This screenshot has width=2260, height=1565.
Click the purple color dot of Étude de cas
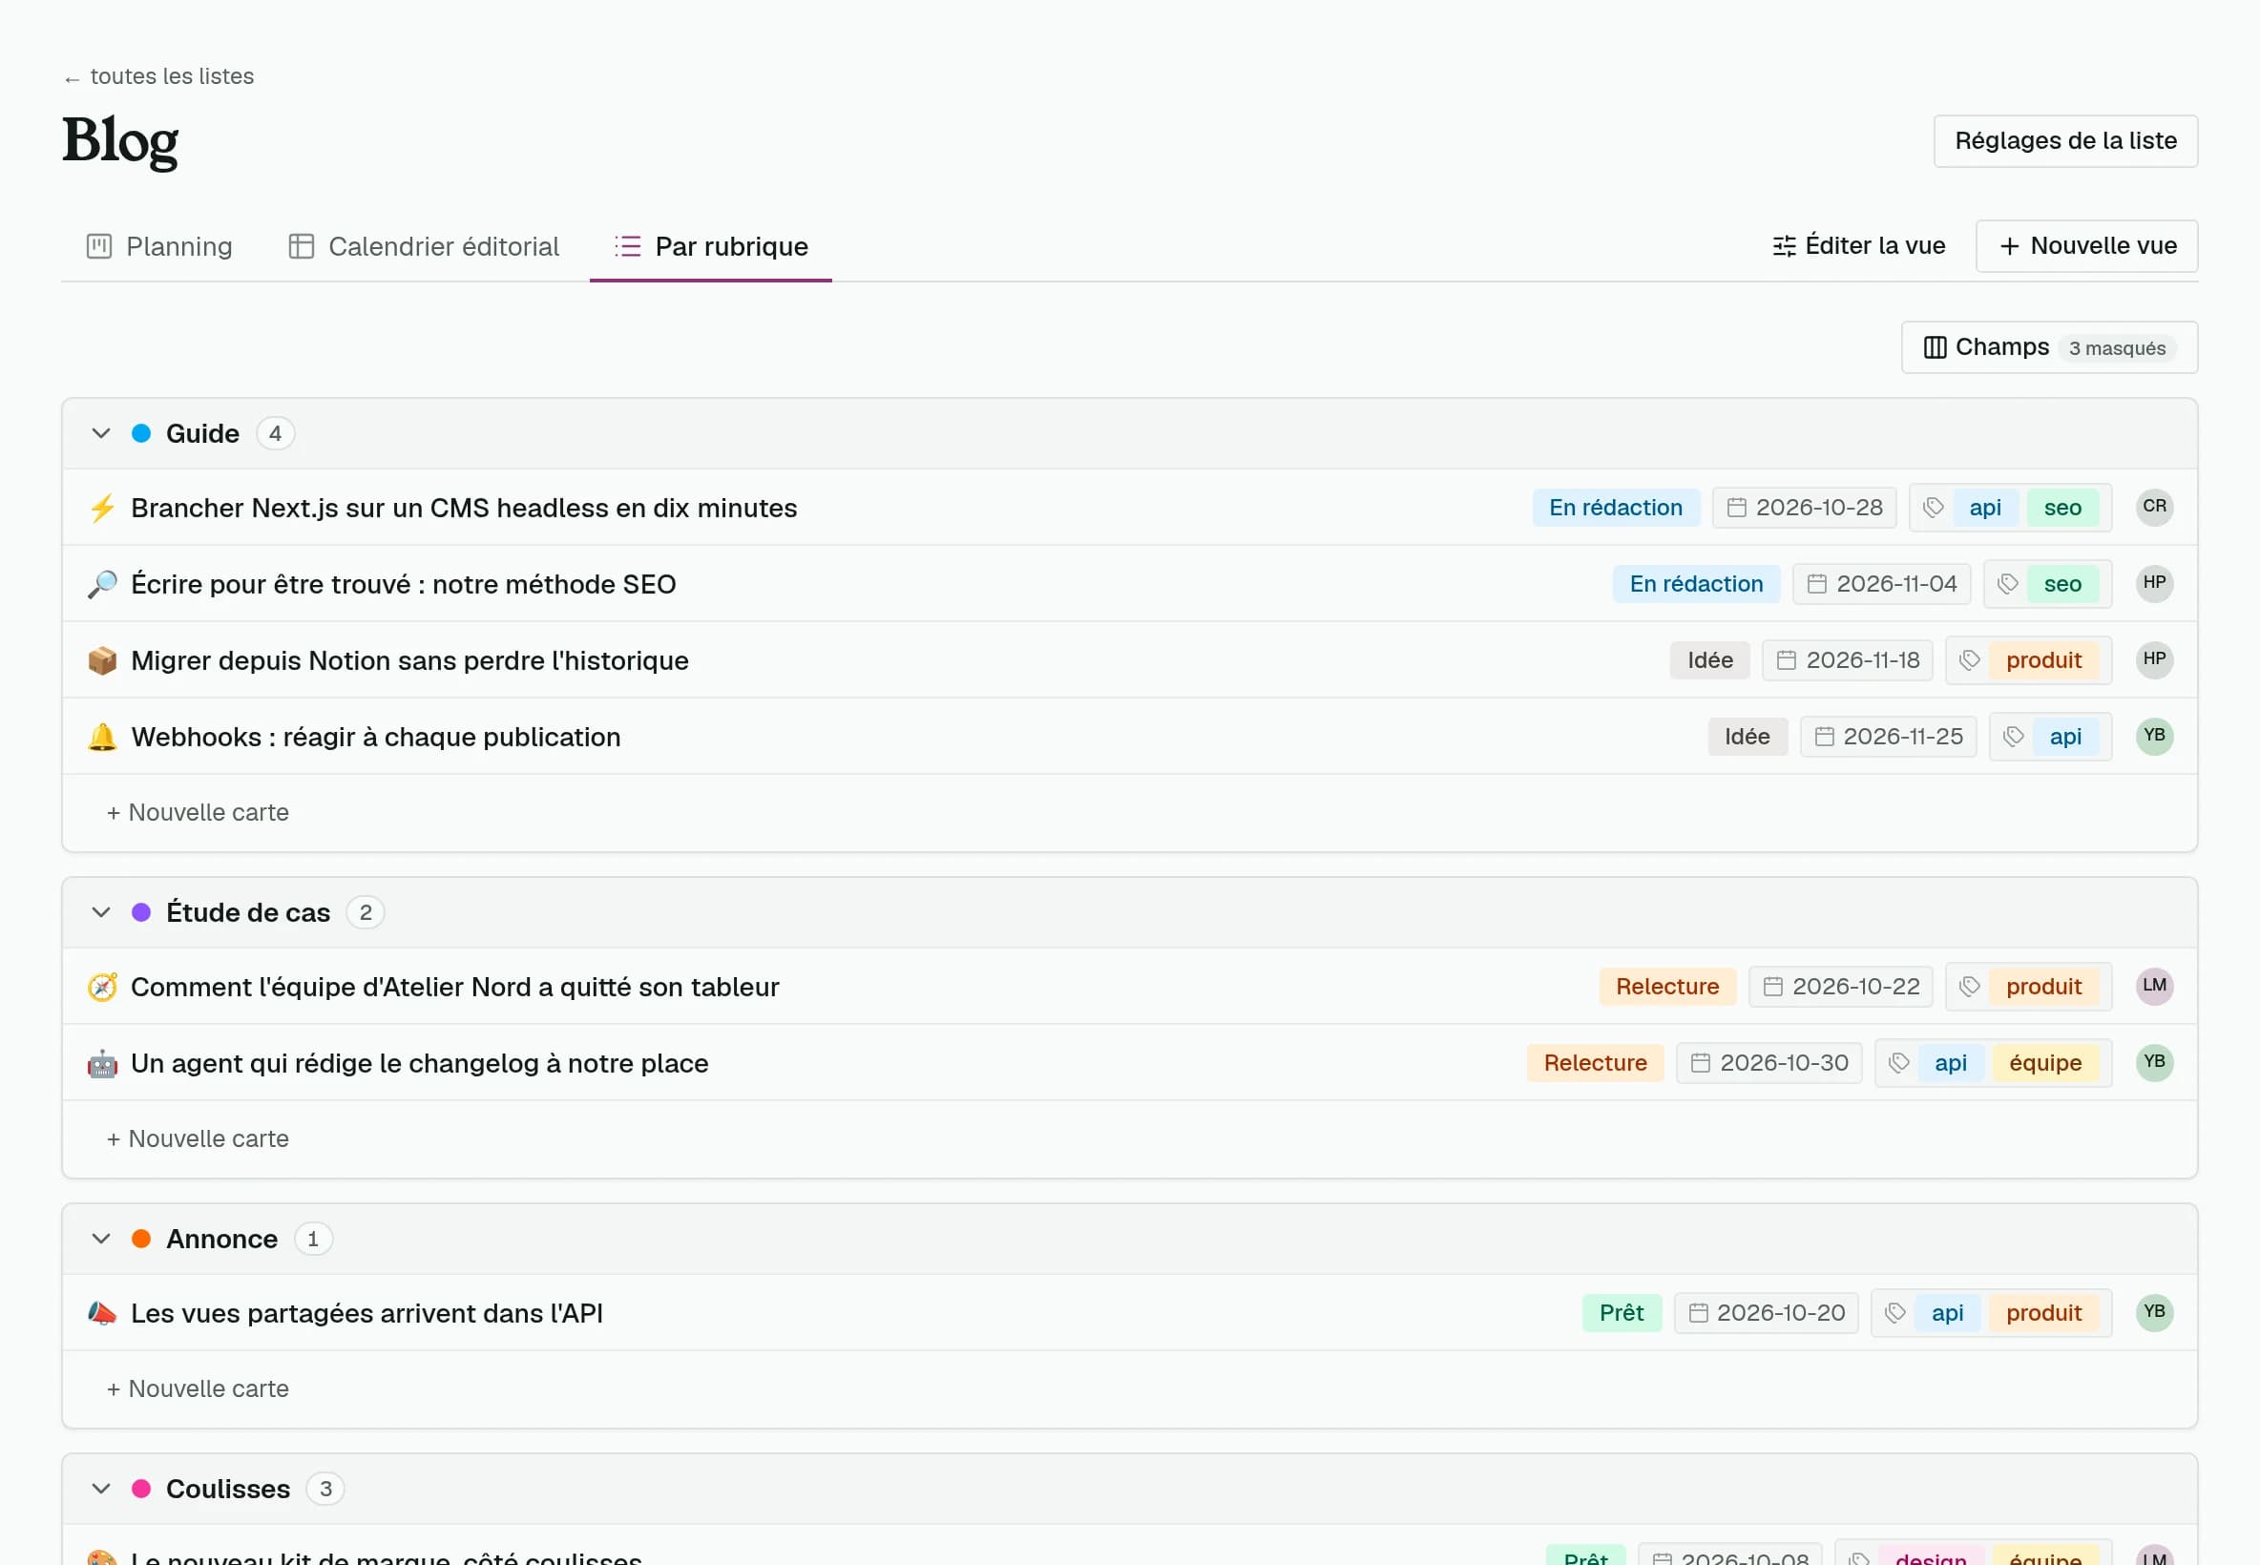(141, 913)
